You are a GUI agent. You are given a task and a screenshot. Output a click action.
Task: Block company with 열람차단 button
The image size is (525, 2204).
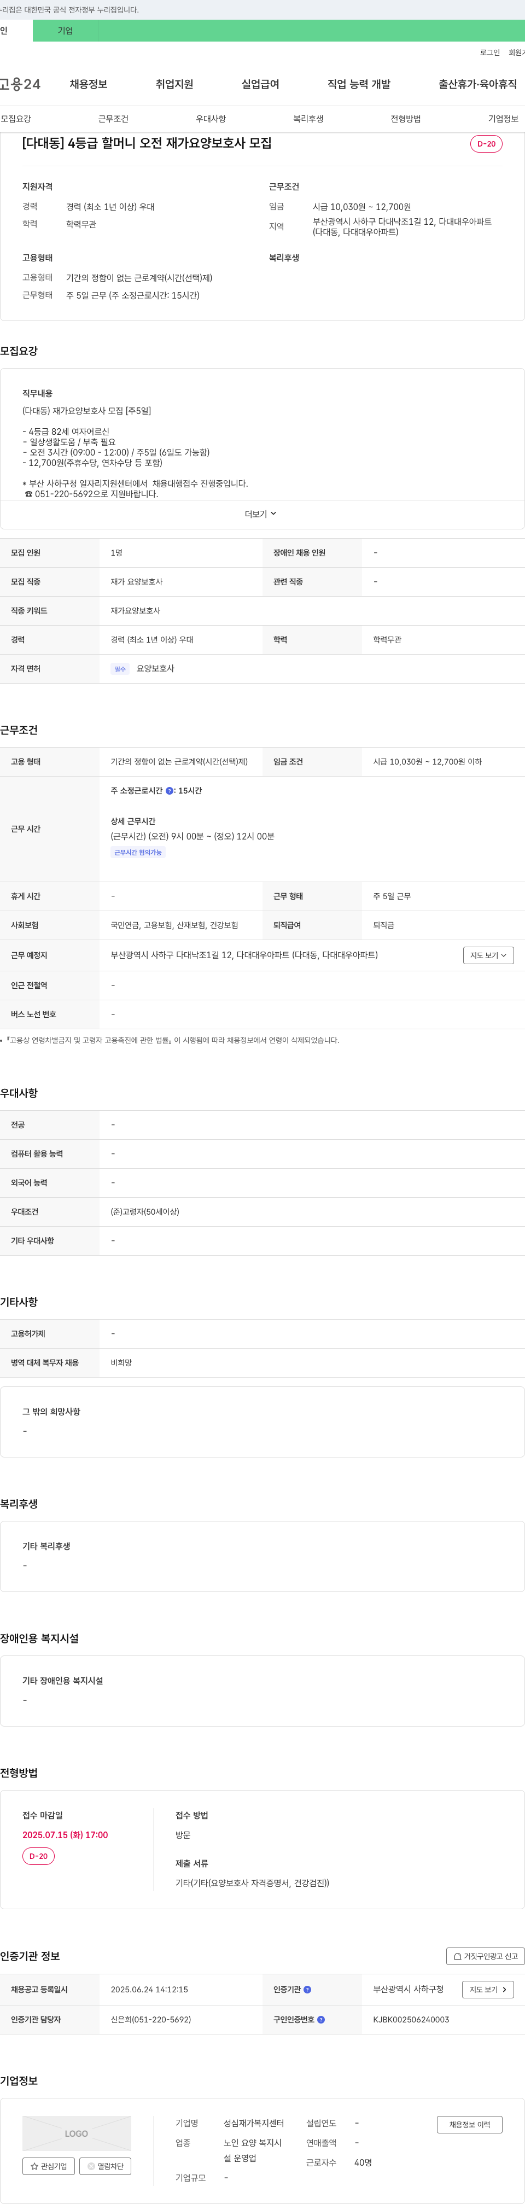(105, 2166)
